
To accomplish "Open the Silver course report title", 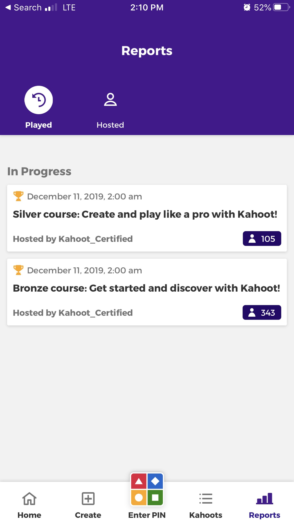I will click(145, 214).
